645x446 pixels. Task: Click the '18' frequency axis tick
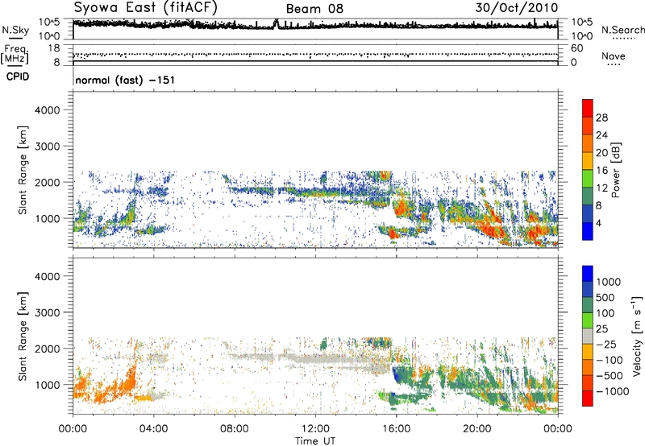click(x=54, y=48)
